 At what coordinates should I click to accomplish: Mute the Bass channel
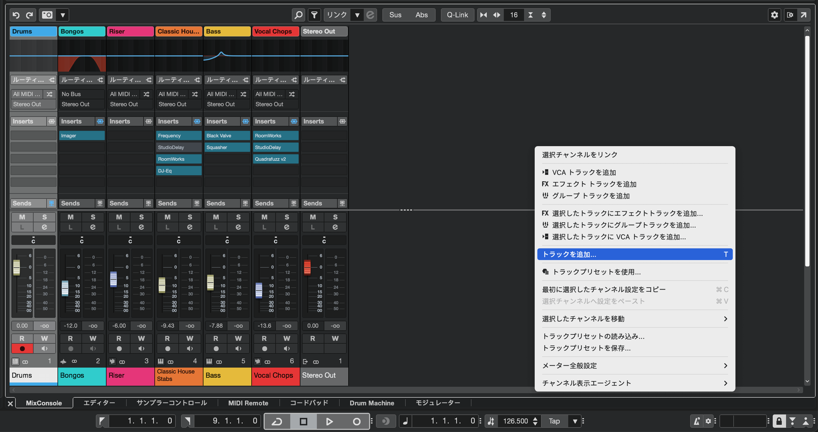[x=216, y=217]
